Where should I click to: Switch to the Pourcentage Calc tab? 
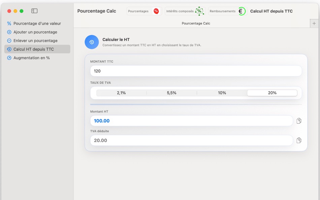[196, 23]
